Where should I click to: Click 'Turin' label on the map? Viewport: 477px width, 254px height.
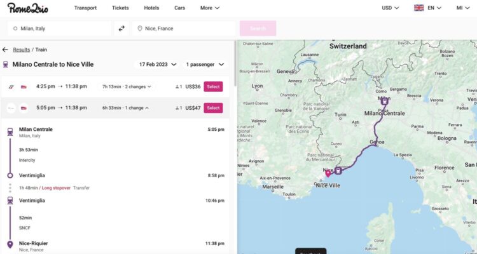point(340,114)
